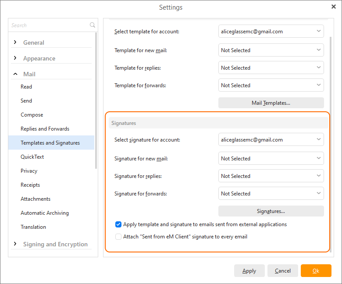Click the orange Ok button
The width and height of the screenshot is (342, 284).
[x=316, y=270]
